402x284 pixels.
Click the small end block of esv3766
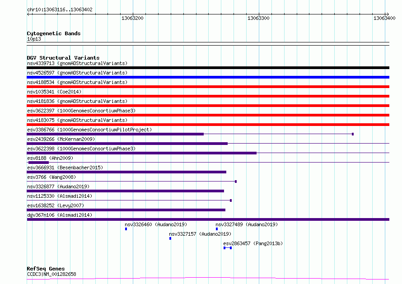[236, 182]
